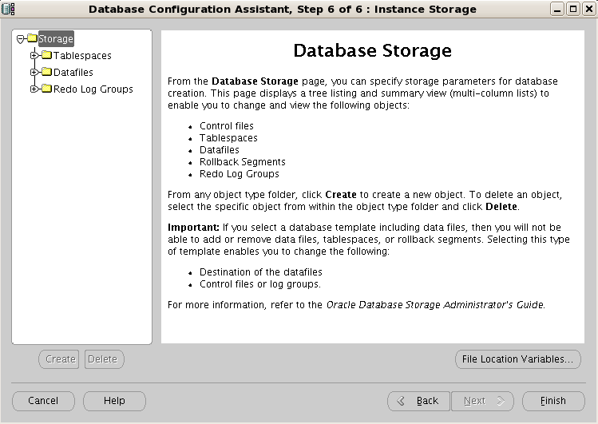
Task: Expand the Datafiles tree node
Action: coord(34,73)
